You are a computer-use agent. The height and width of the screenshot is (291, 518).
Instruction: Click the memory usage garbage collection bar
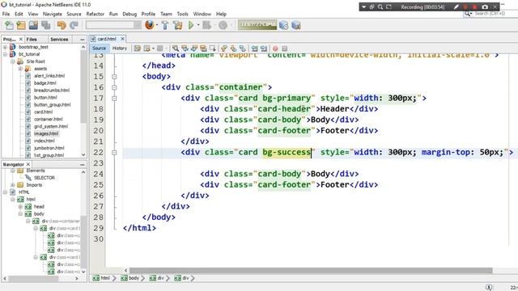257,25
